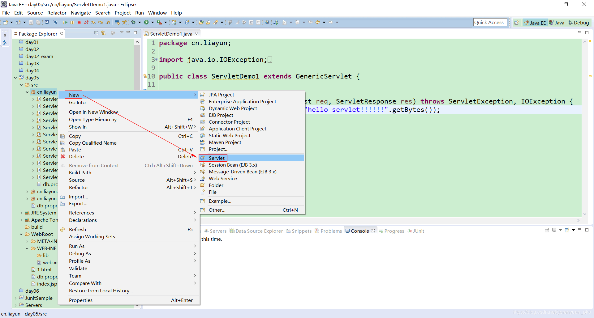Click the Open Type toolbar icon
Viewport: 594px width, 318px height.
[x=201, y=22]
